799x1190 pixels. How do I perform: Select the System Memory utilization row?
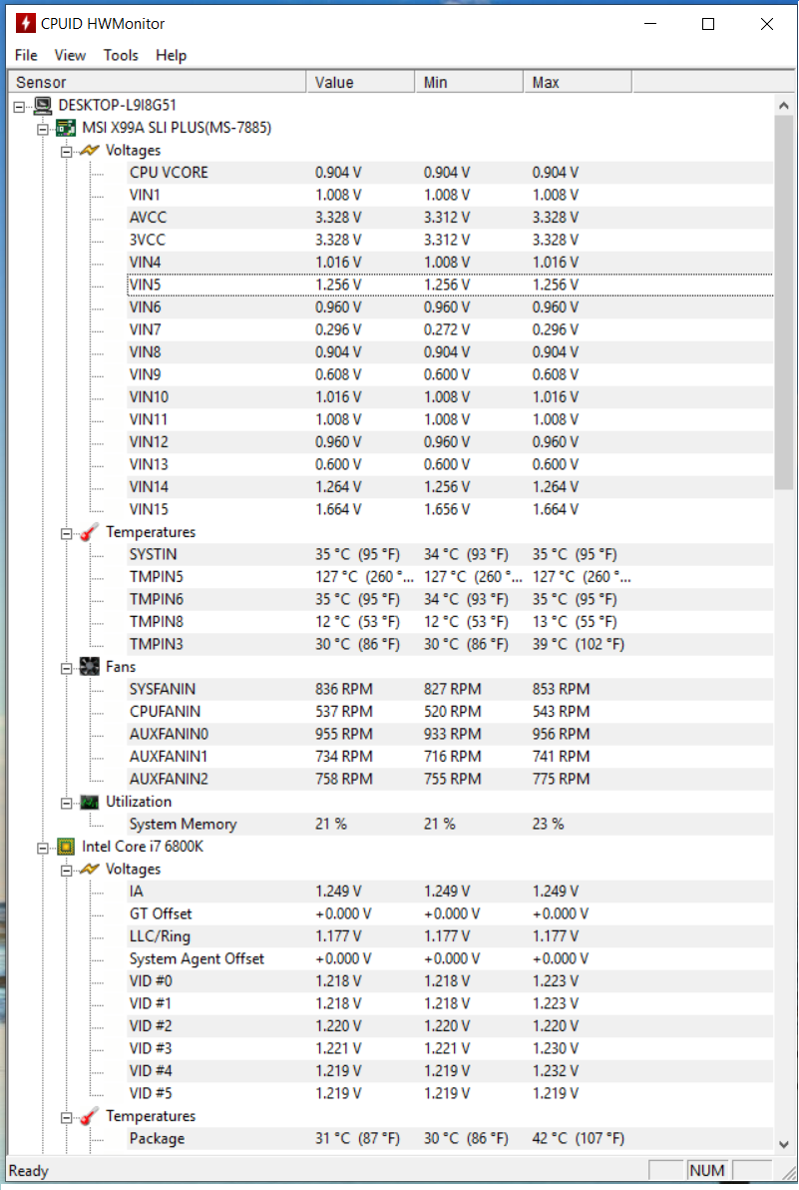(450, 824)
